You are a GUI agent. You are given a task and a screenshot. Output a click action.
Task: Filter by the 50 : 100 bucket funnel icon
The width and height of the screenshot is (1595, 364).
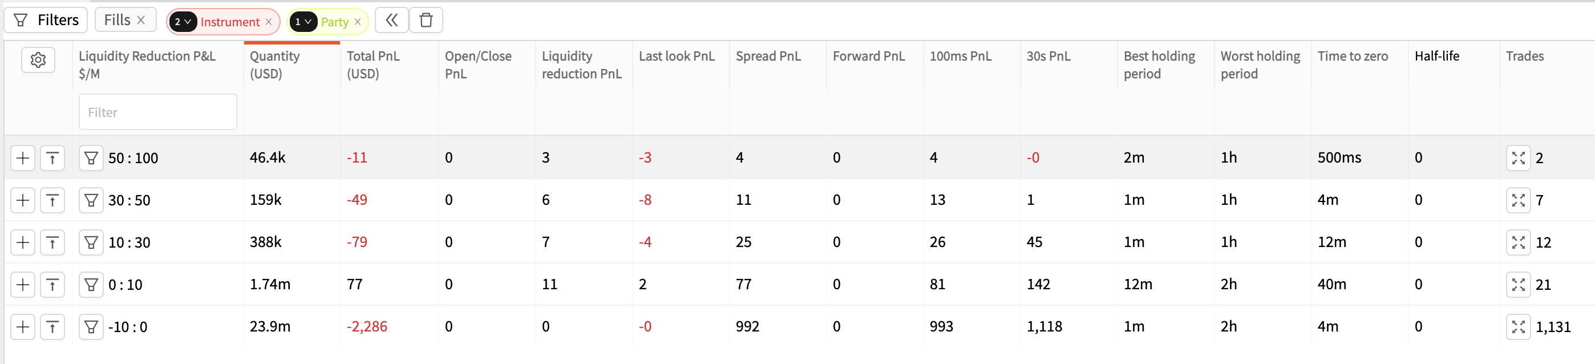(x=91, y=158)
